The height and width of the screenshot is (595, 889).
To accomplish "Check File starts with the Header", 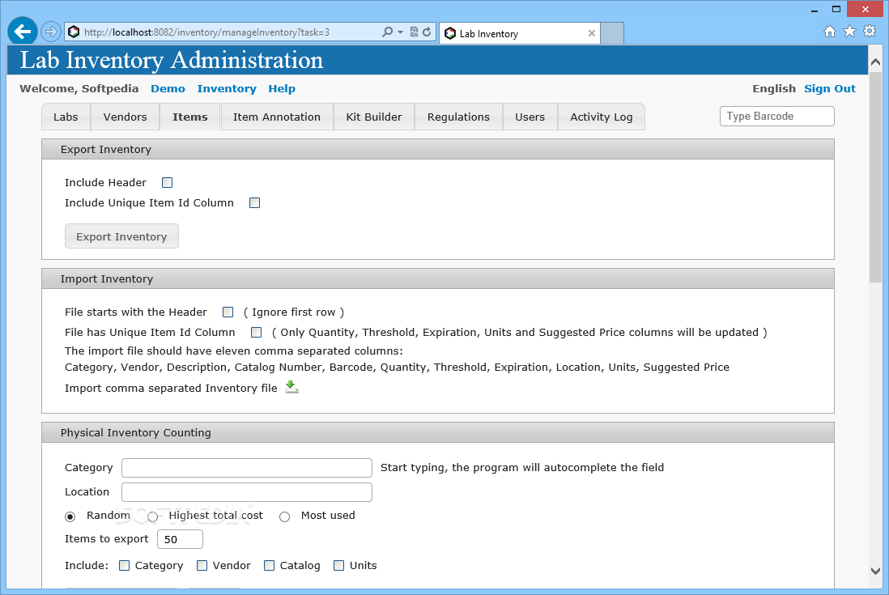I will pyautogui.click(x=228, y=312).
